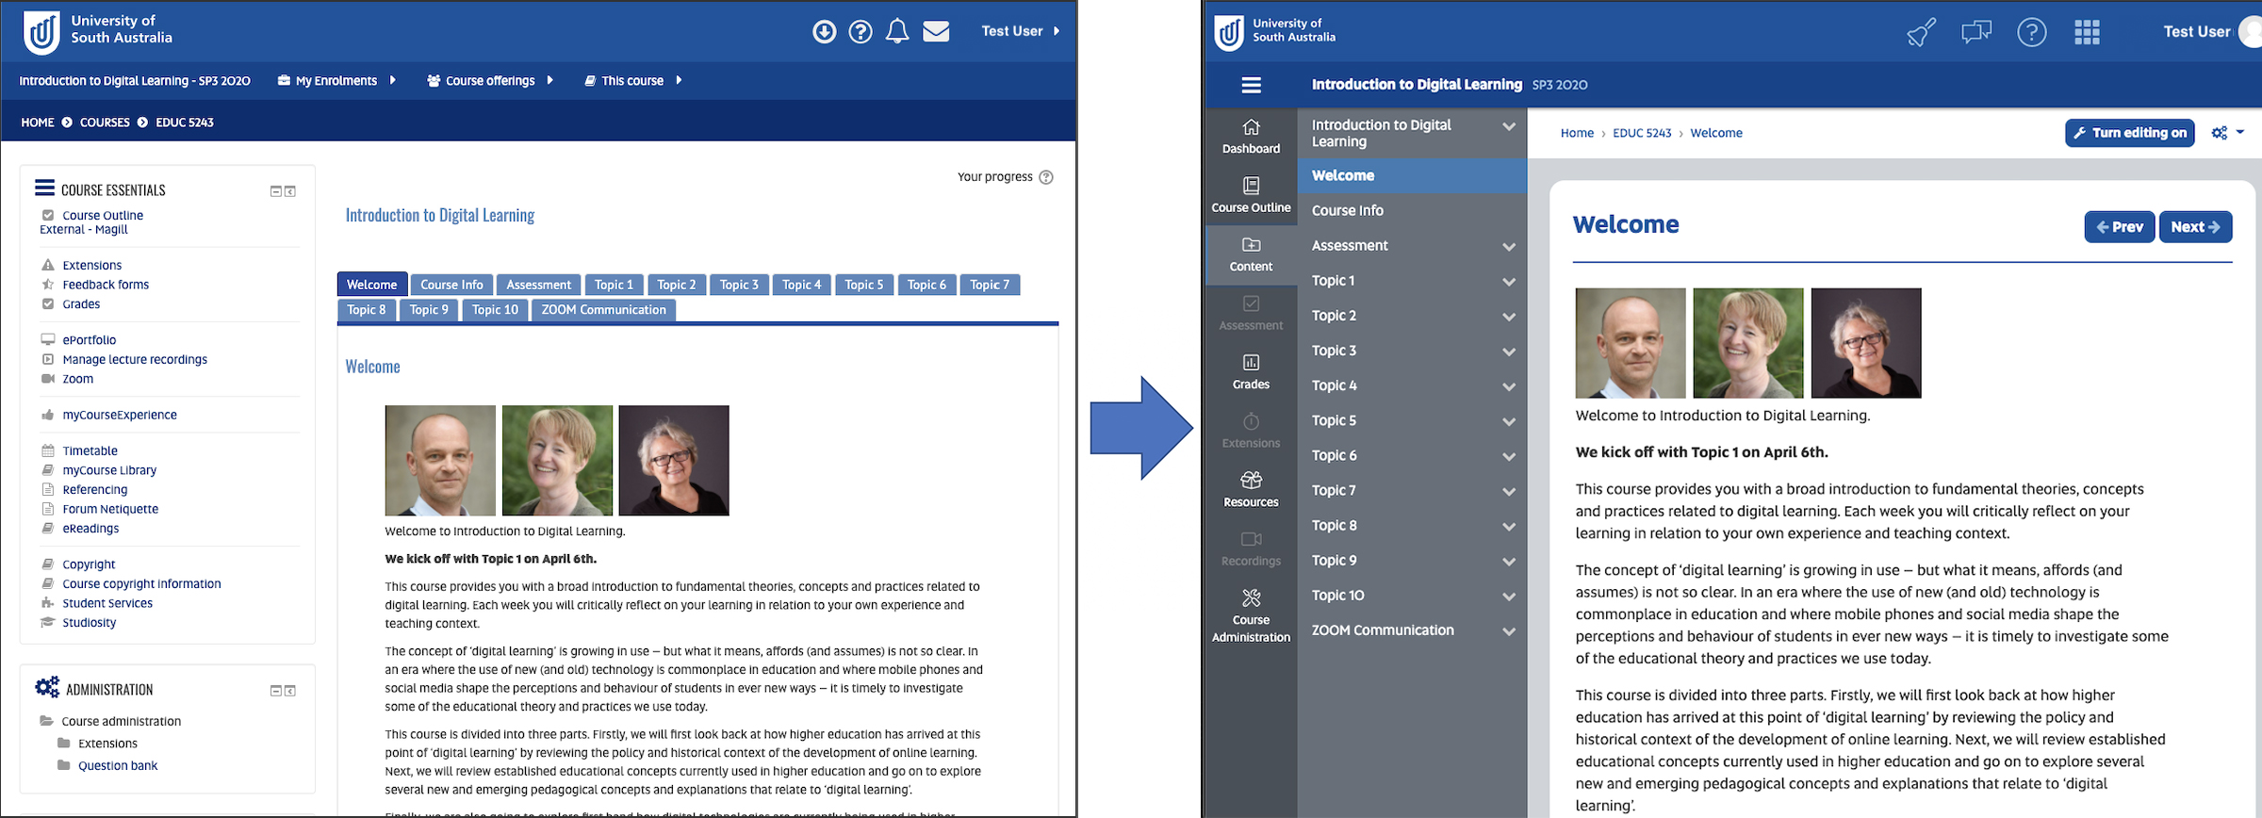
Task: Dock the Course Essentials block
Action: (x=290, y=191)
